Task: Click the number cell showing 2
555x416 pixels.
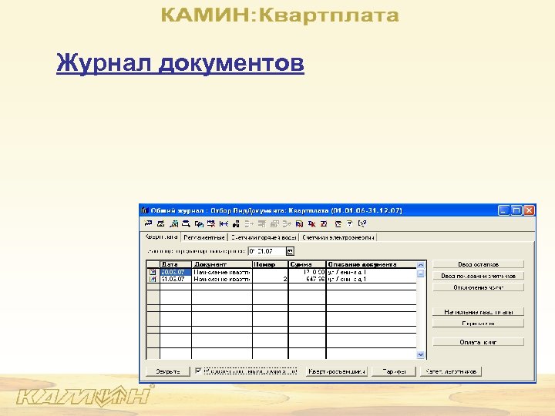Action: click(271, 279)
